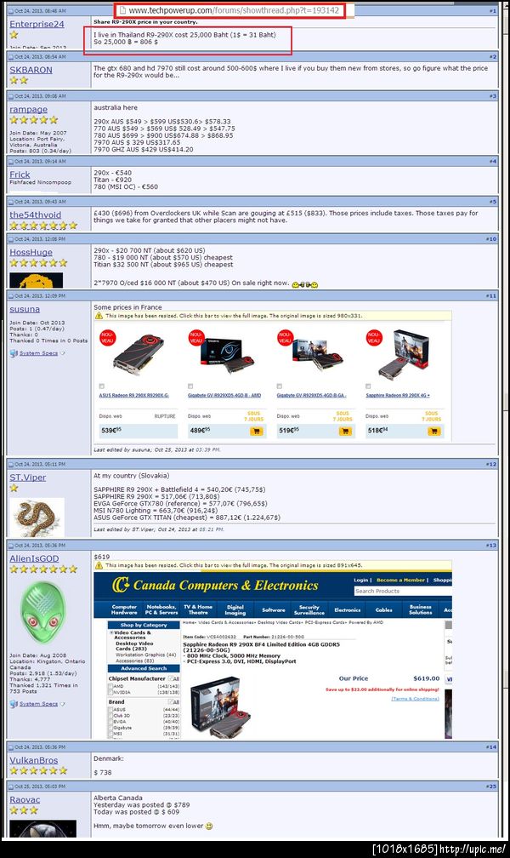Click the post icon beside SKBARON's post date
Viewport: 510px width, 858px height.
point(11,56)
